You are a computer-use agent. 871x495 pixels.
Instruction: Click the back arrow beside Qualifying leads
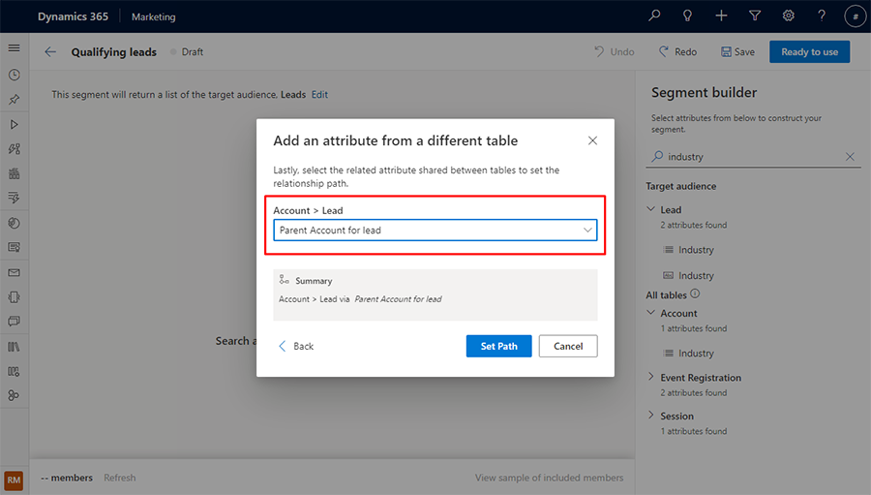50,52
